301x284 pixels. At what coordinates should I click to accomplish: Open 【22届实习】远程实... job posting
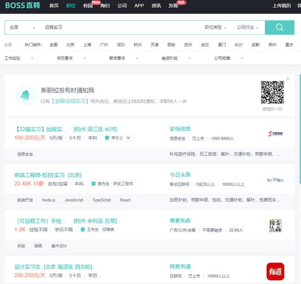(40, 129)
